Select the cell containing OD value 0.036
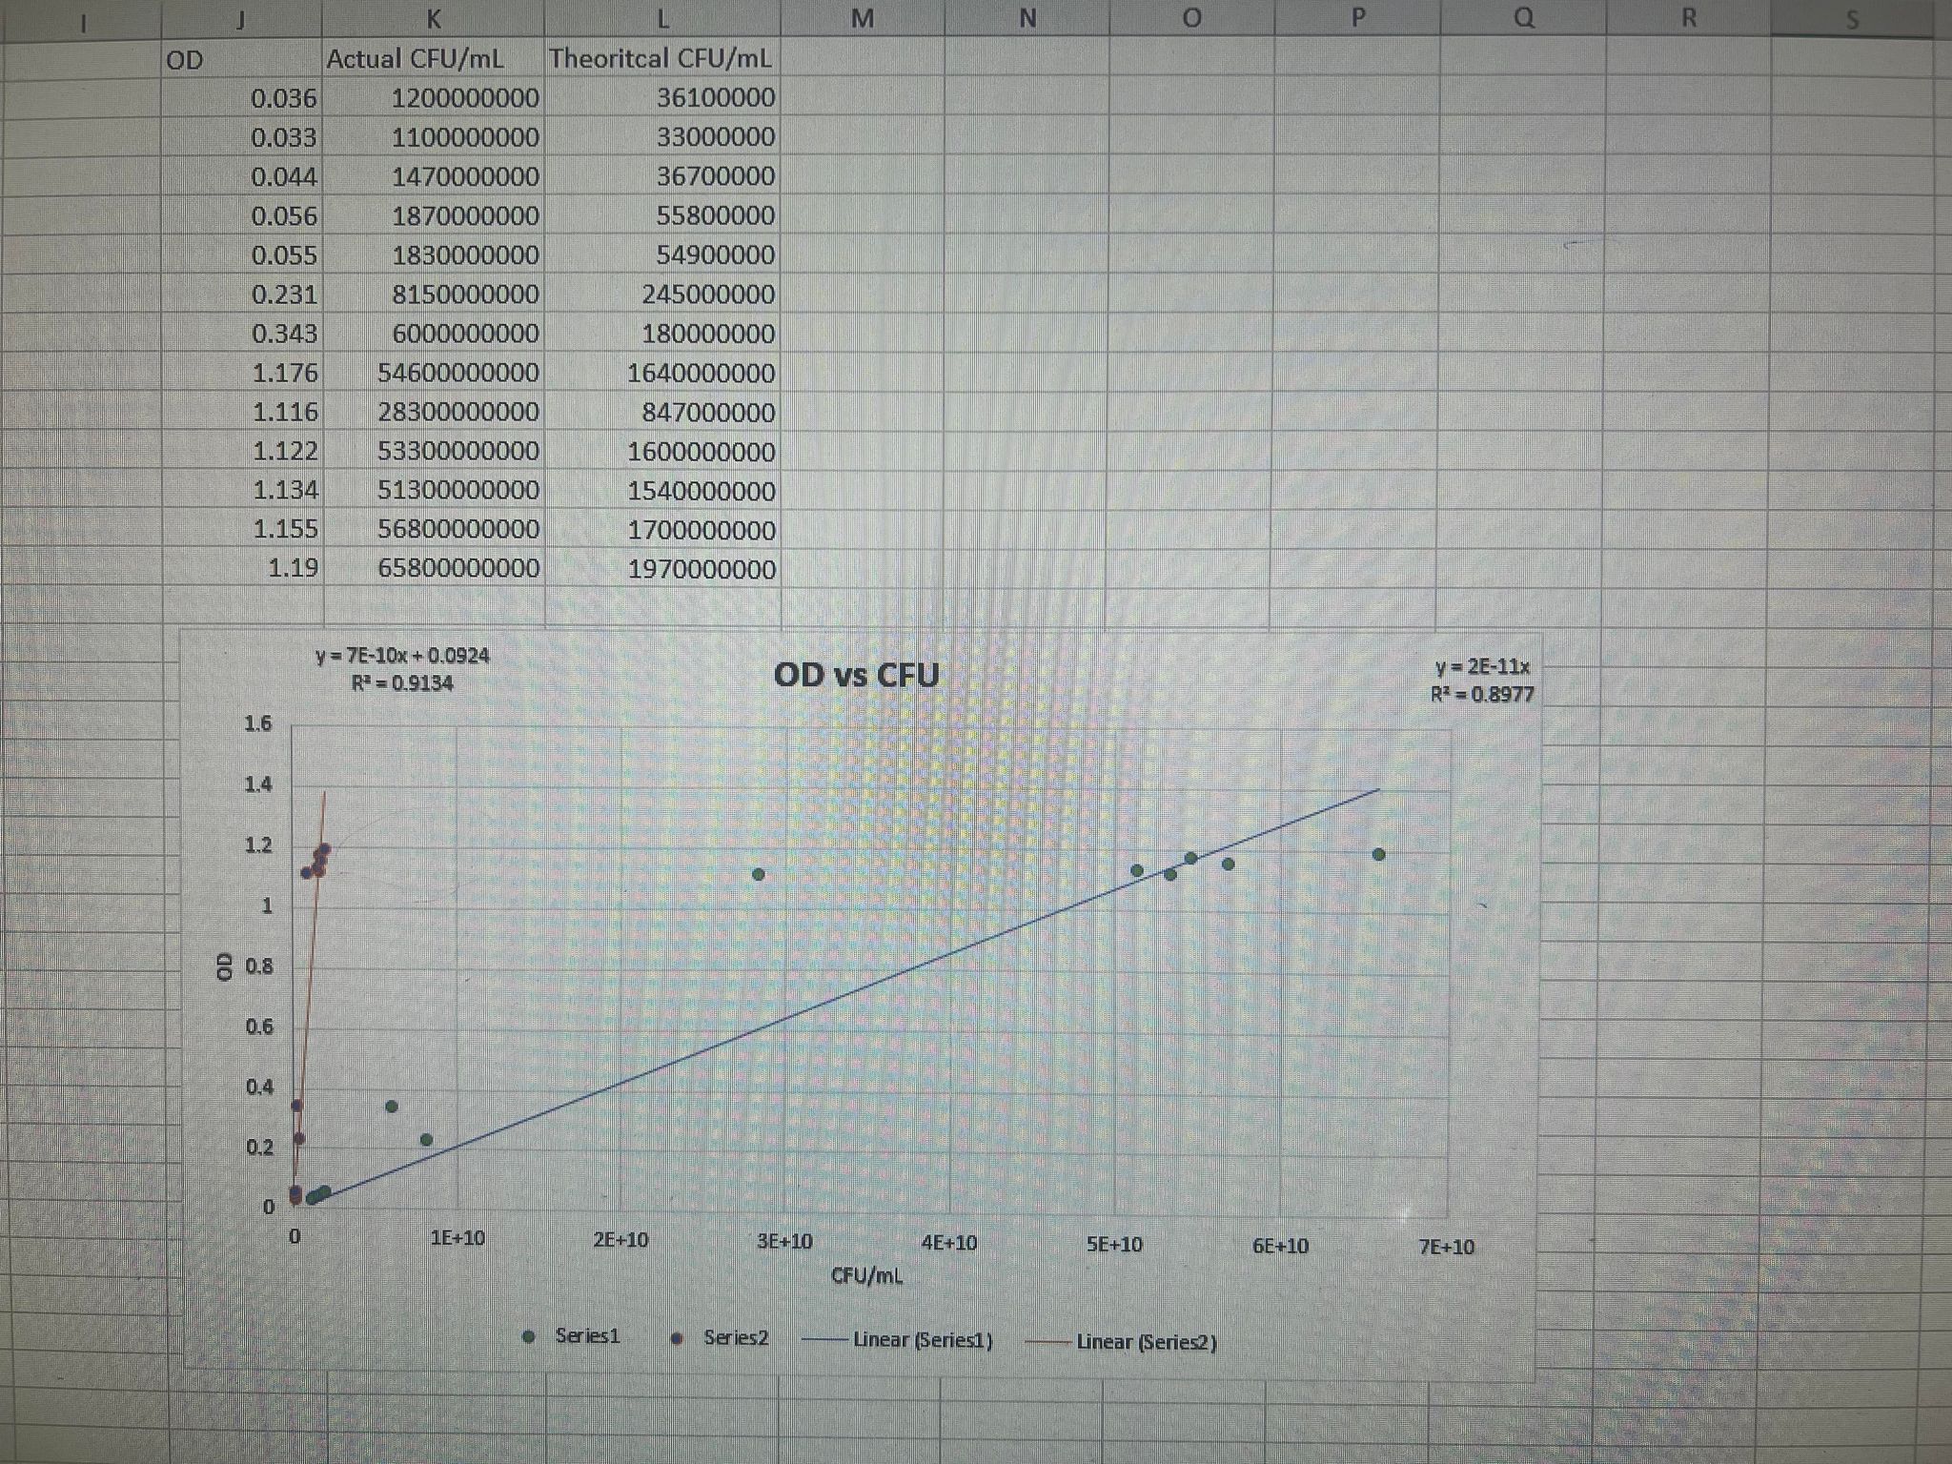 (286, 97)
